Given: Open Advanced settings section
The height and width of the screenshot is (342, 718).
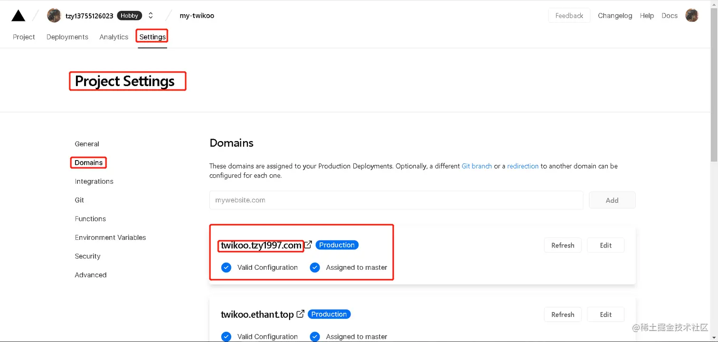Looking at the screenshot, I should tap(91, 275).
